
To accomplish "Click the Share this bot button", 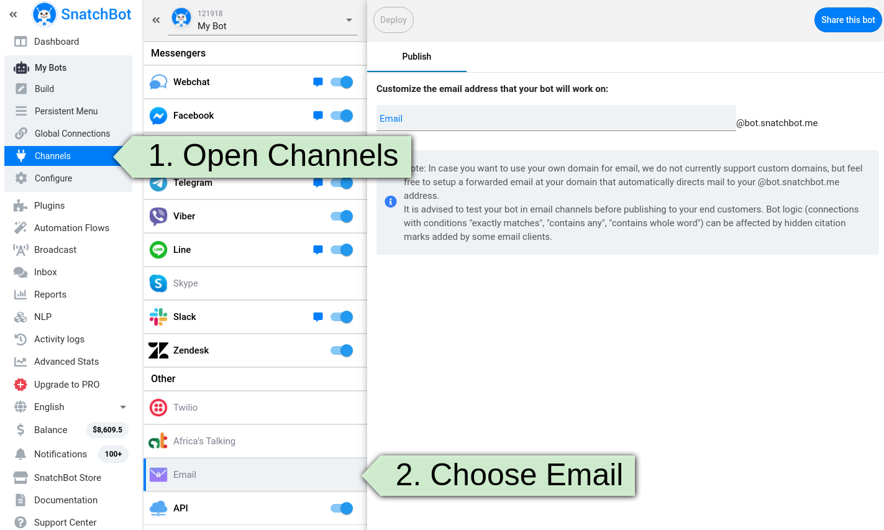I will click(848, 20).
